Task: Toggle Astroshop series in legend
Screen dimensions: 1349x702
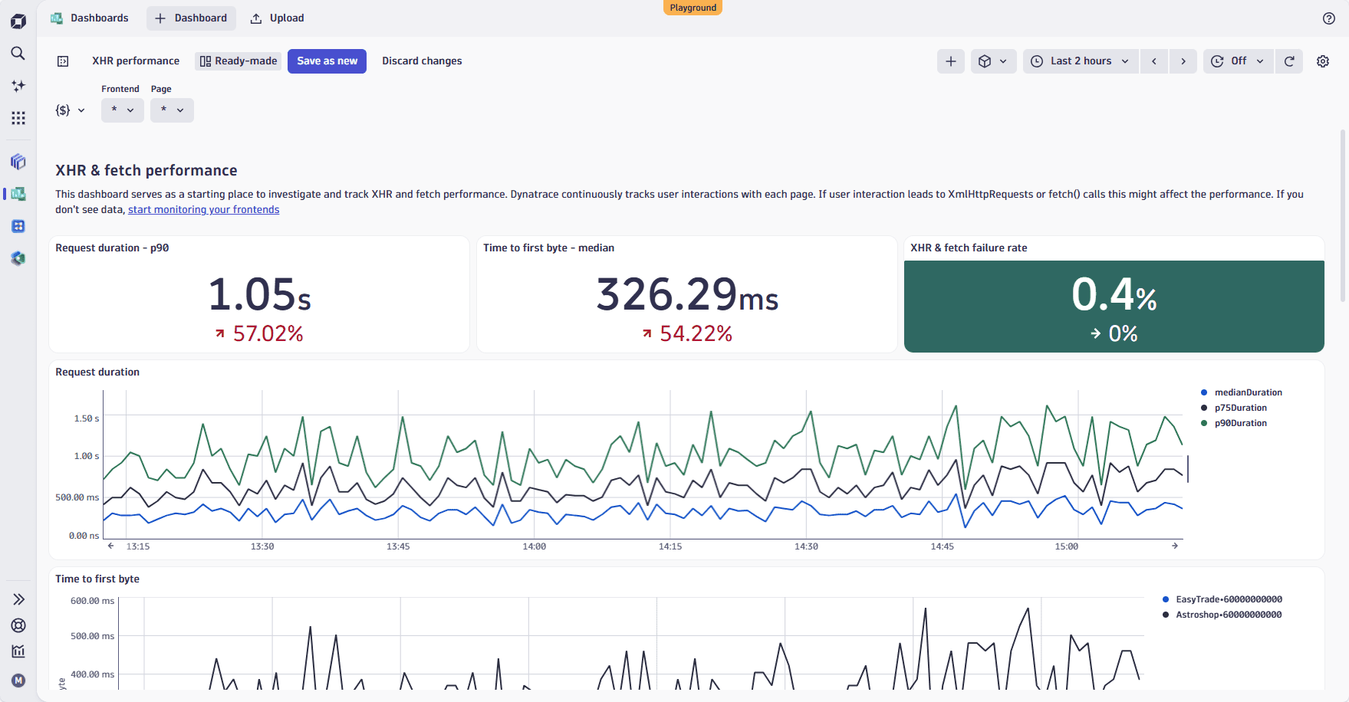Action: pyautogui.click(x=1229, y=615)
